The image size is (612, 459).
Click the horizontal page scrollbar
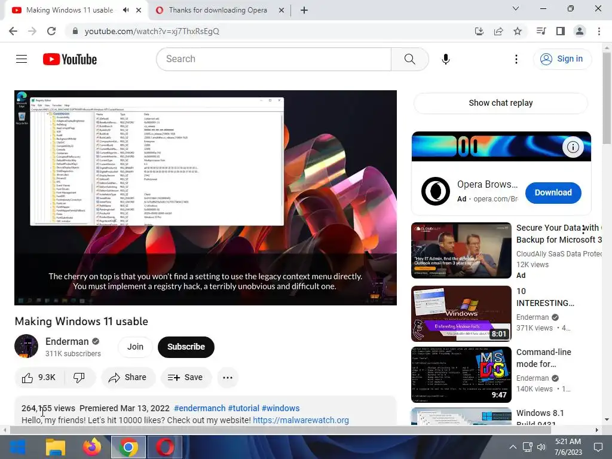[x=280, y=430]
